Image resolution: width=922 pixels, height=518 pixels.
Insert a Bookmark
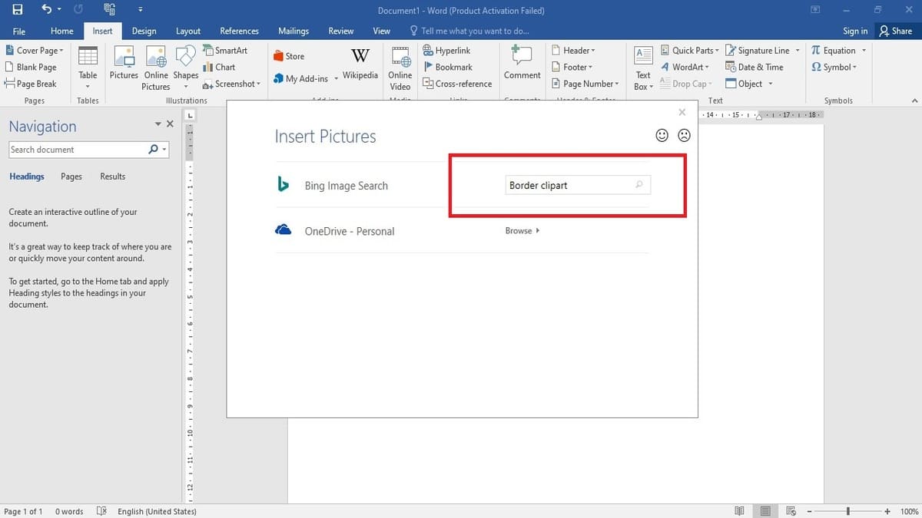(x=447, y=67)
